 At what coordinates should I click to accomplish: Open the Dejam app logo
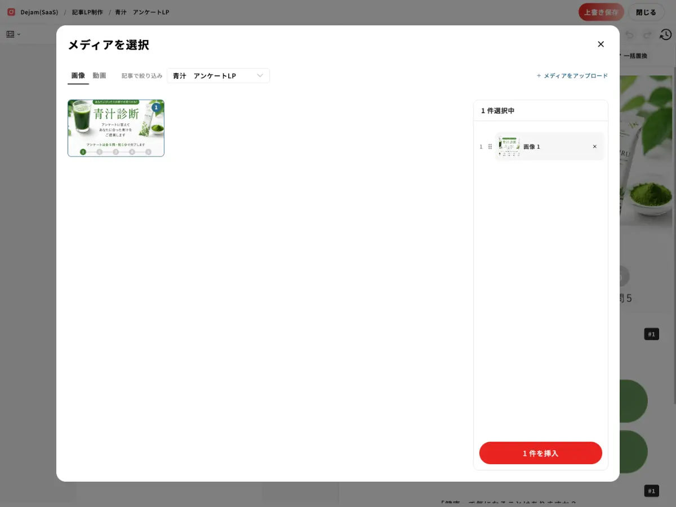pos(11,12)
